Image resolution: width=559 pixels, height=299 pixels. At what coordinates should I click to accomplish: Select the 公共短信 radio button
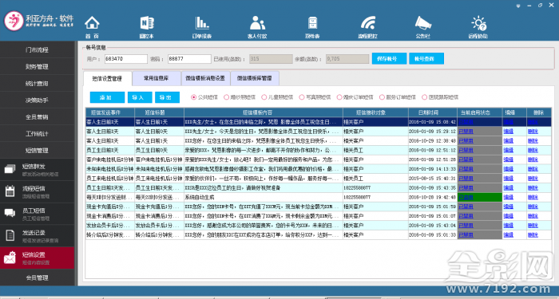[x=193, y=96]
